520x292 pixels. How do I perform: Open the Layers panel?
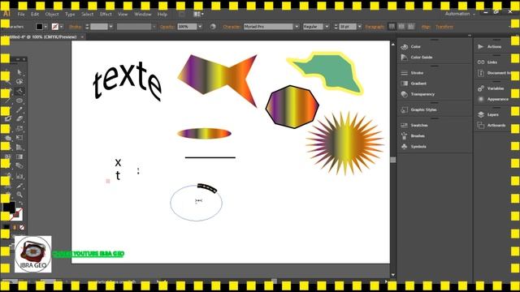[x=493, y=114]
